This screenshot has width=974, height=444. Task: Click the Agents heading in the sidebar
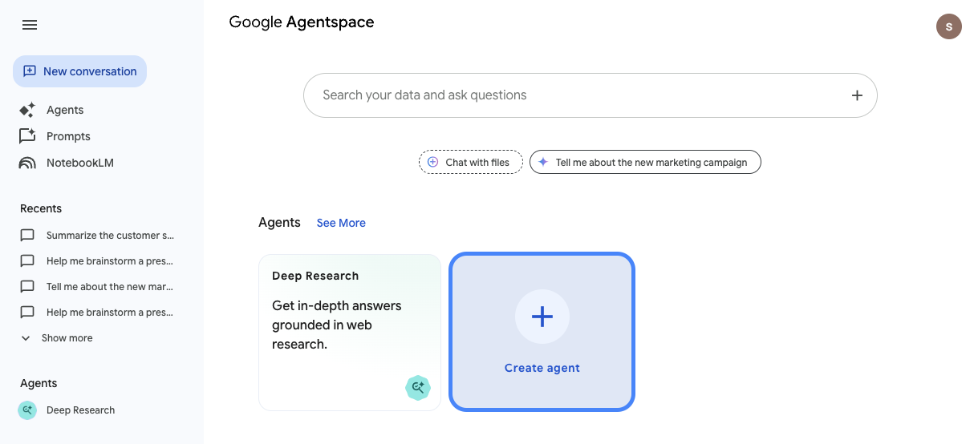pyautogui.click(x=39, y=383)
